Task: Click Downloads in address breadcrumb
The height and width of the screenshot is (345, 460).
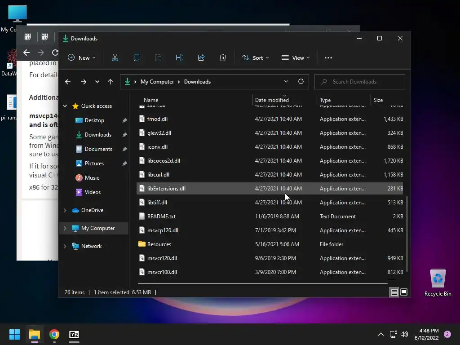Action: click(197, 82)
